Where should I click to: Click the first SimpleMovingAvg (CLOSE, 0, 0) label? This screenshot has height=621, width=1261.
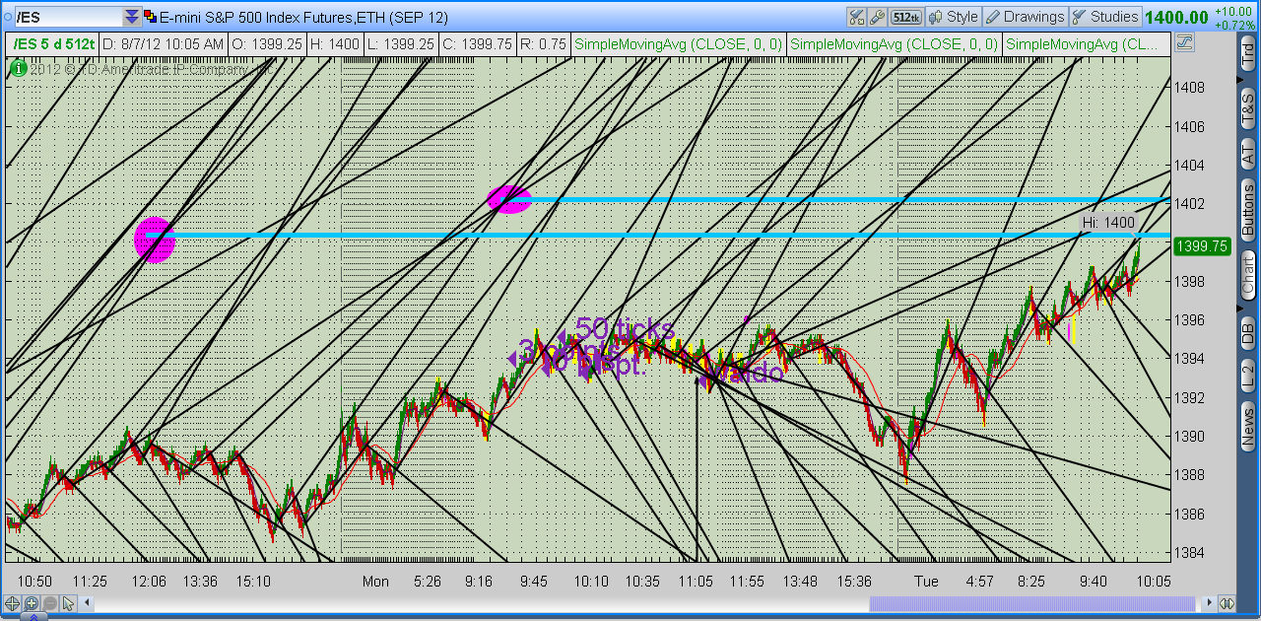pos(678,44)
